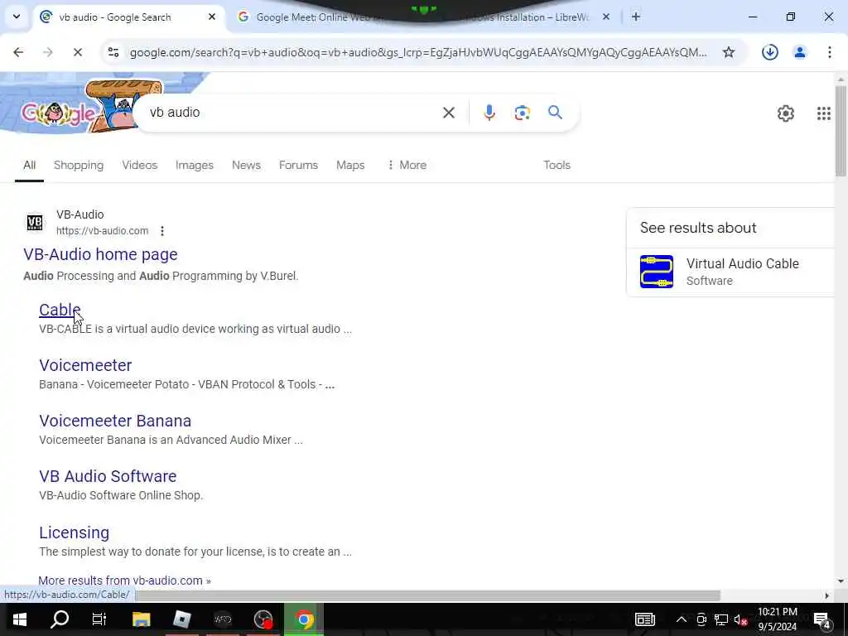Open News and interests taskbar icon

[644, 619]
